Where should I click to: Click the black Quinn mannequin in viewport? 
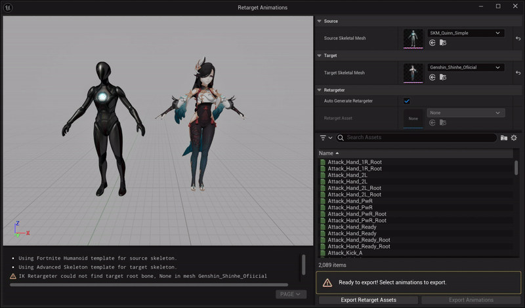pos(104,128)
